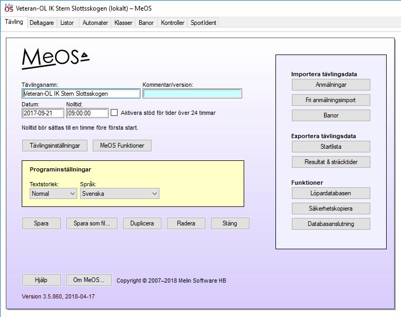This screenshot has width=401, height=317.
Task: Open Hjälp
Action: pyautogui.click(x=41, y=280)
